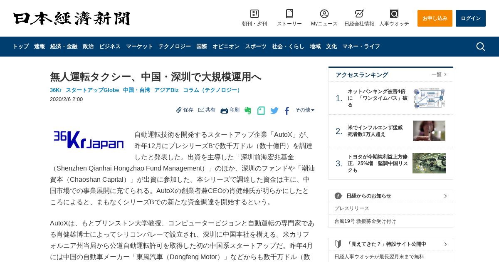Open the 日経会社情報 chart icon
Image resolution: width=499 pixels, height=262 pixels.
click(x=359, y=14)
